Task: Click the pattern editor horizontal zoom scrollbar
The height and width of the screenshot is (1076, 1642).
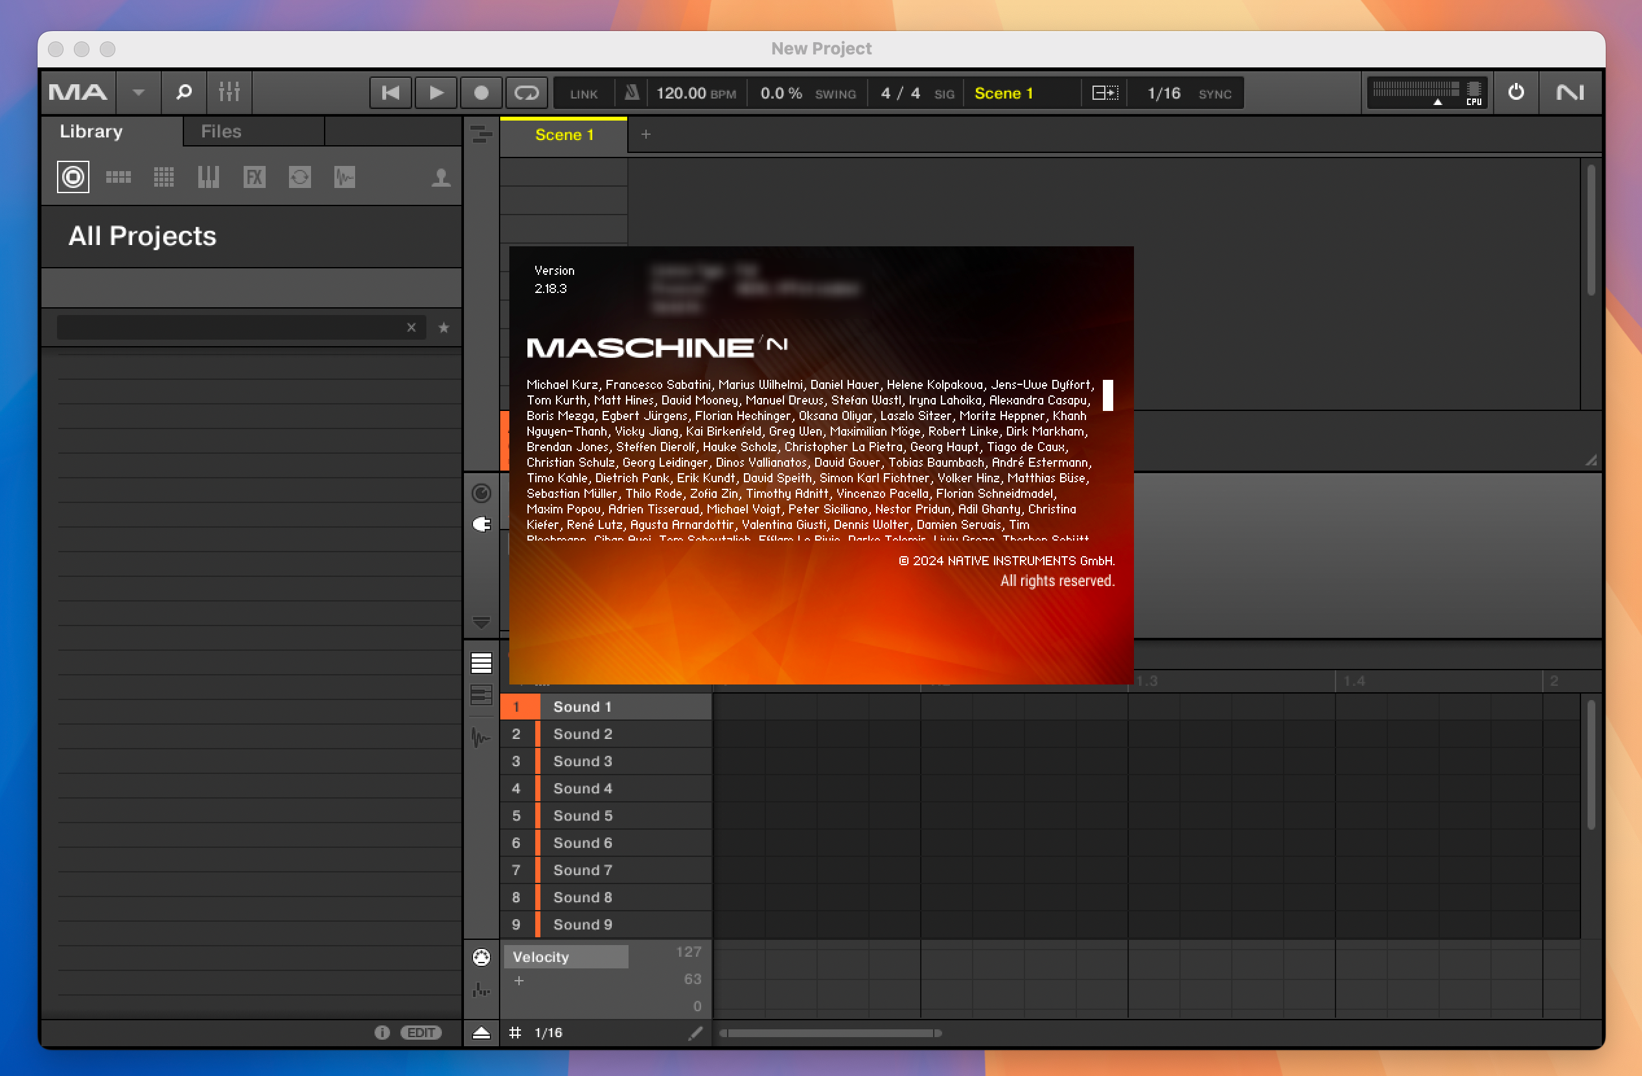Action: (x=830, y=1033)
